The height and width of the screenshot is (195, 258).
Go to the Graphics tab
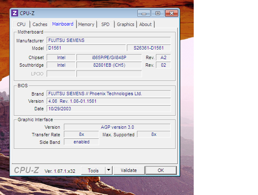tap(126, 24)
